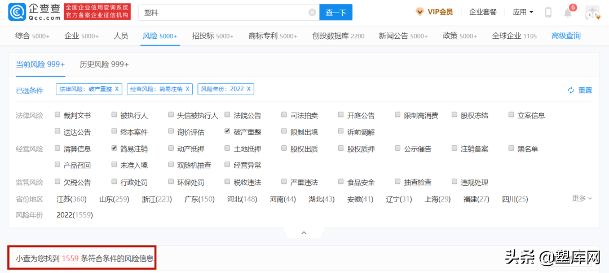Filter by province 山东(259)

tap(114, 199)
